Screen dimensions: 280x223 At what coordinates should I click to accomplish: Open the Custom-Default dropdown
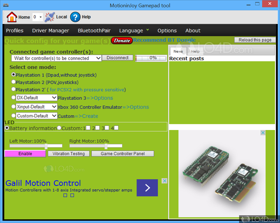click(x=36, y=116)
